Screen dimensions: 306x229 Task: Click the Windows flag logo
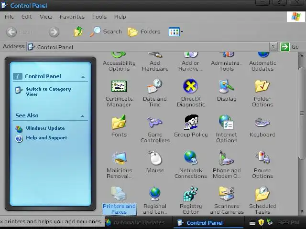(x=296, y=17)
